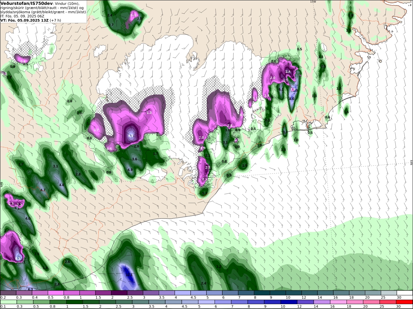
Task: Click the valid time line 'VT: Fös. 05.09.2025 13Z'
Action: [x=25, y=20]
